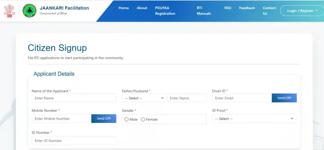Navigate to the FAQ page
324x150 pixels.
pyautogui.click(x=227, y=8)
